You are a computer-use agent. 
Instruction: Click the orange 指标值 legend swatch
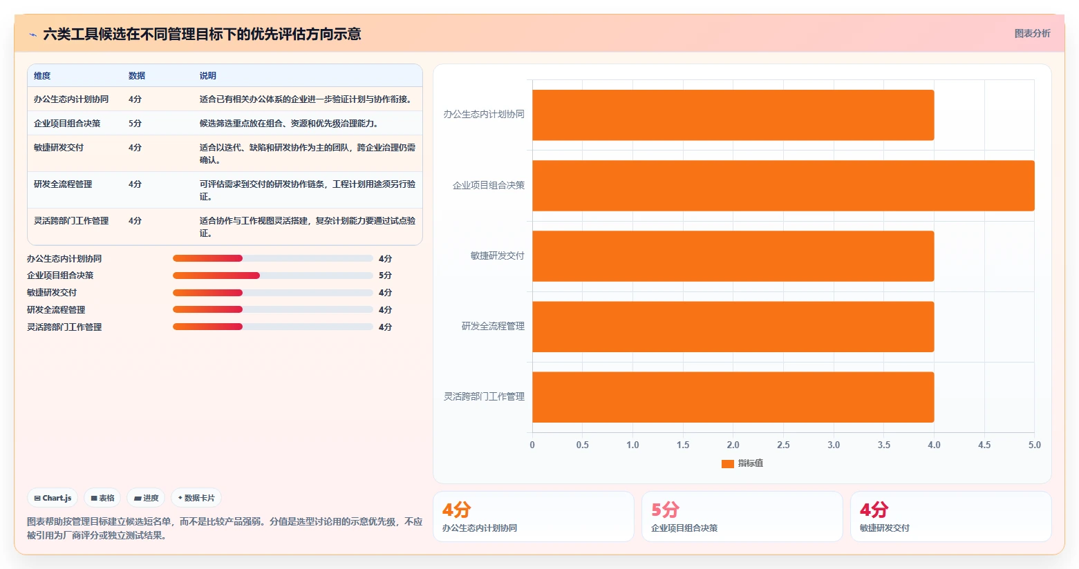(x=727, y=463)
